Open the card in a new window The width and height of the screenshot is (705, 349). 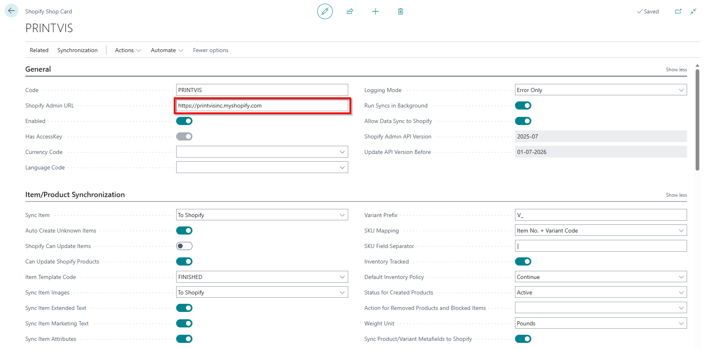point(678,11)
